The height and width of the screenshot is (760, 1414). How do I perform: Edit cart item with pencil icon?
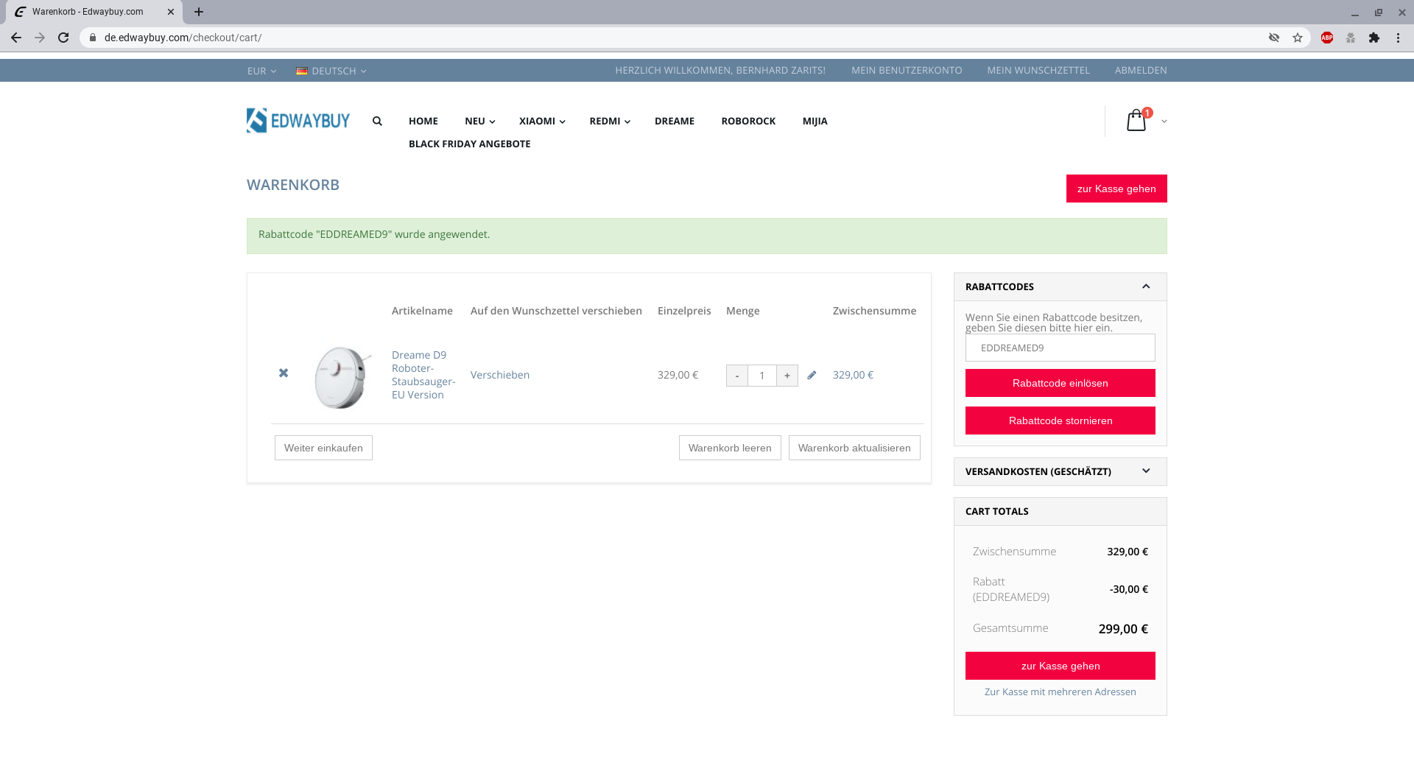(812, 375)
